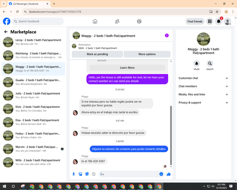
Task: Open the Facebook menu grid icon
Action: 210,21
